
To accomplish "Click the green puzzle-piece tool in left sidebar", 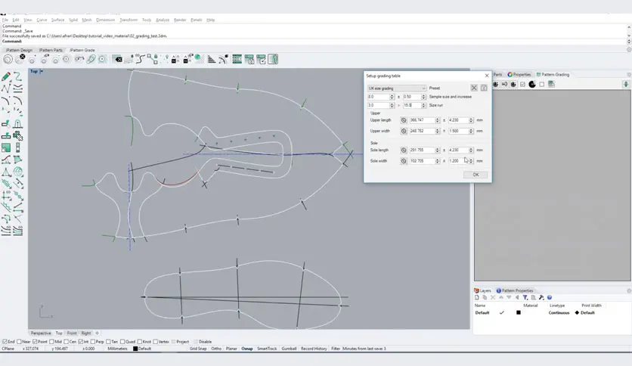I will 17,136.
